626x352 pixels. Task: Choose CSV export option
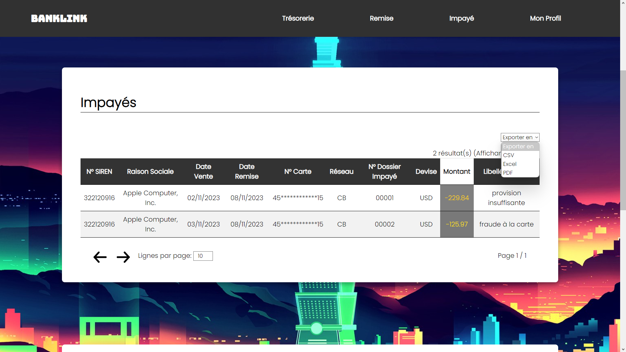520,155
